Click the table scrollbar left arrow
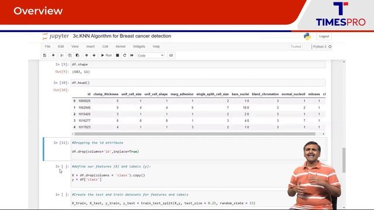 [x=73, y=134]
